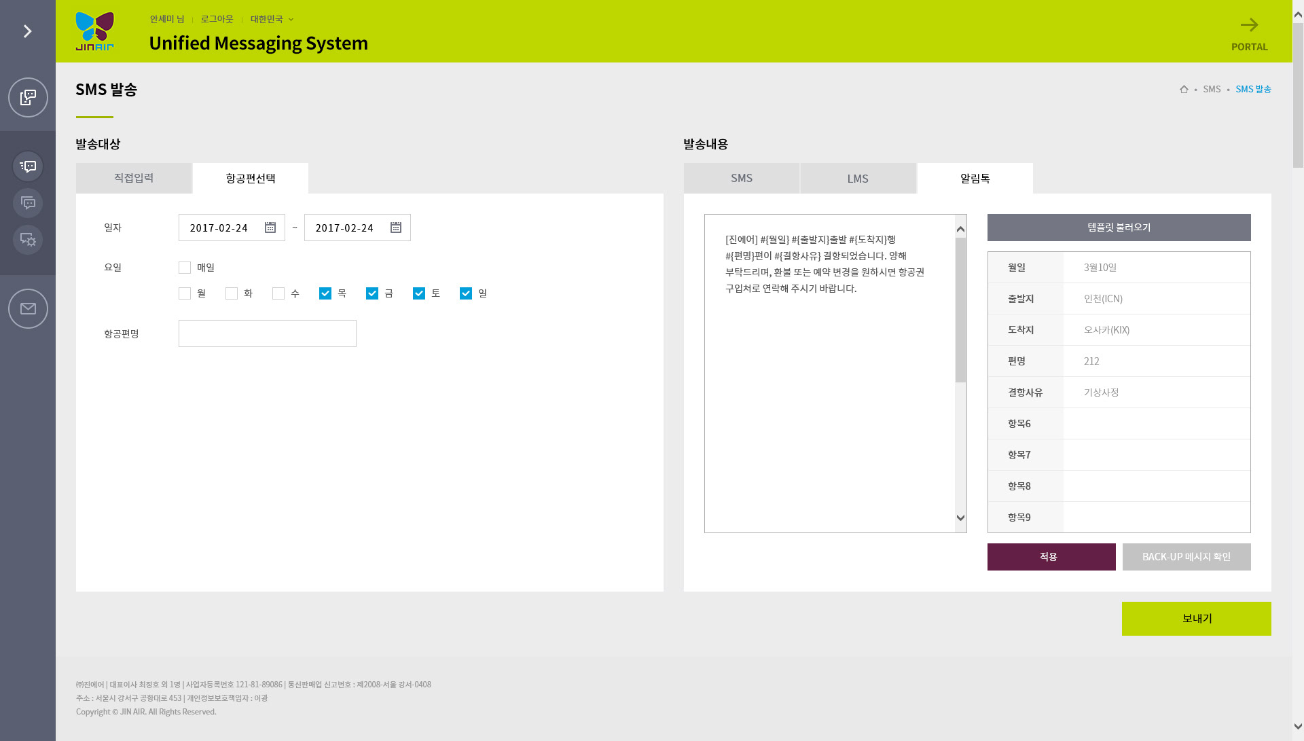Check the 화 (Tuesday) checkbox
Screen dimensions: 1304x741
(232, 293)
